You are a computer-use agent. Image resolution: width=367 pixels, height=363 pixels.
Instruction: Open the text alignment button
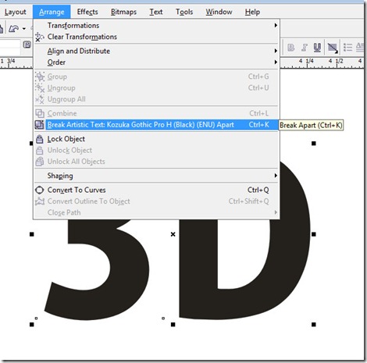(x=333, y=48)
